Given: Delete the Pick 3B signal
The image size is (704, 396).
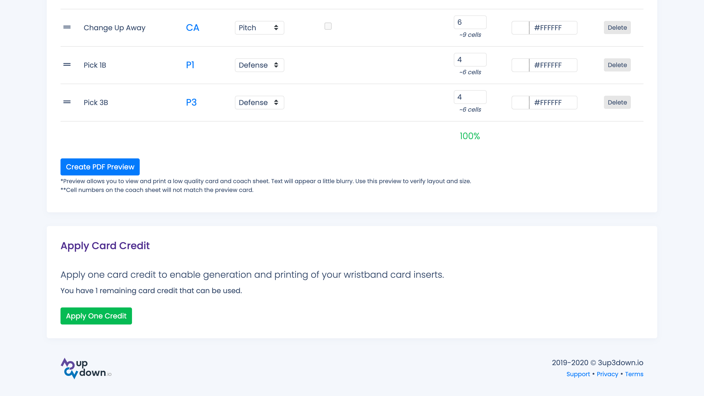Looking at the screenshot, I should pos(617,102).
